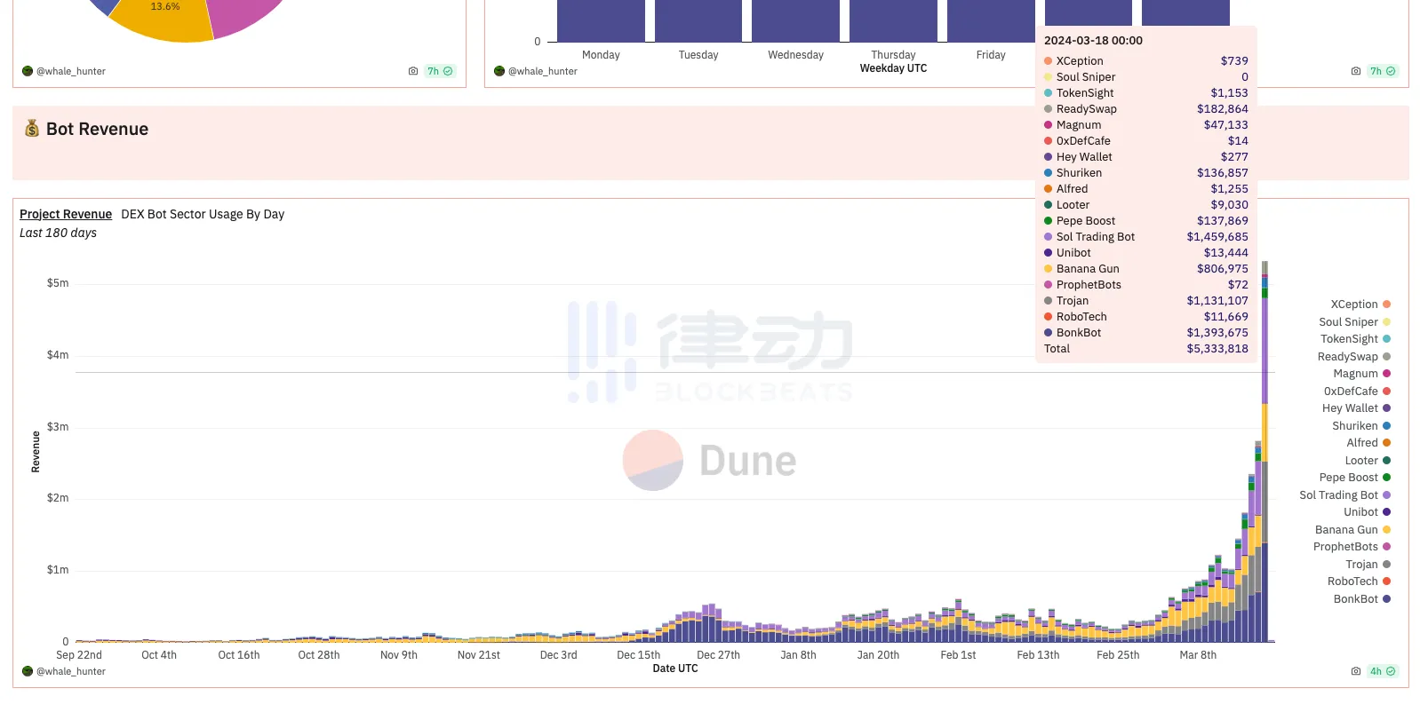The height and width of the screenshot is (704, 1420).
Task: Click the 7h refresh badge in Weekday UTC panel
Action: coord(1382,71)
